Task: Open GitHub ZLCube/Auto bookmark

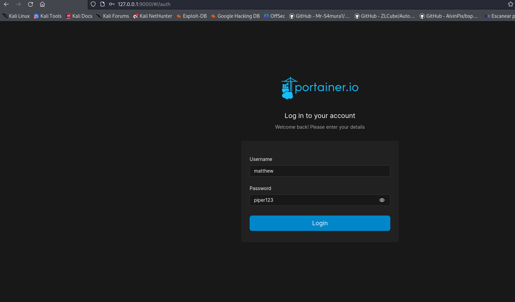Action: click(x=385, y=16)
